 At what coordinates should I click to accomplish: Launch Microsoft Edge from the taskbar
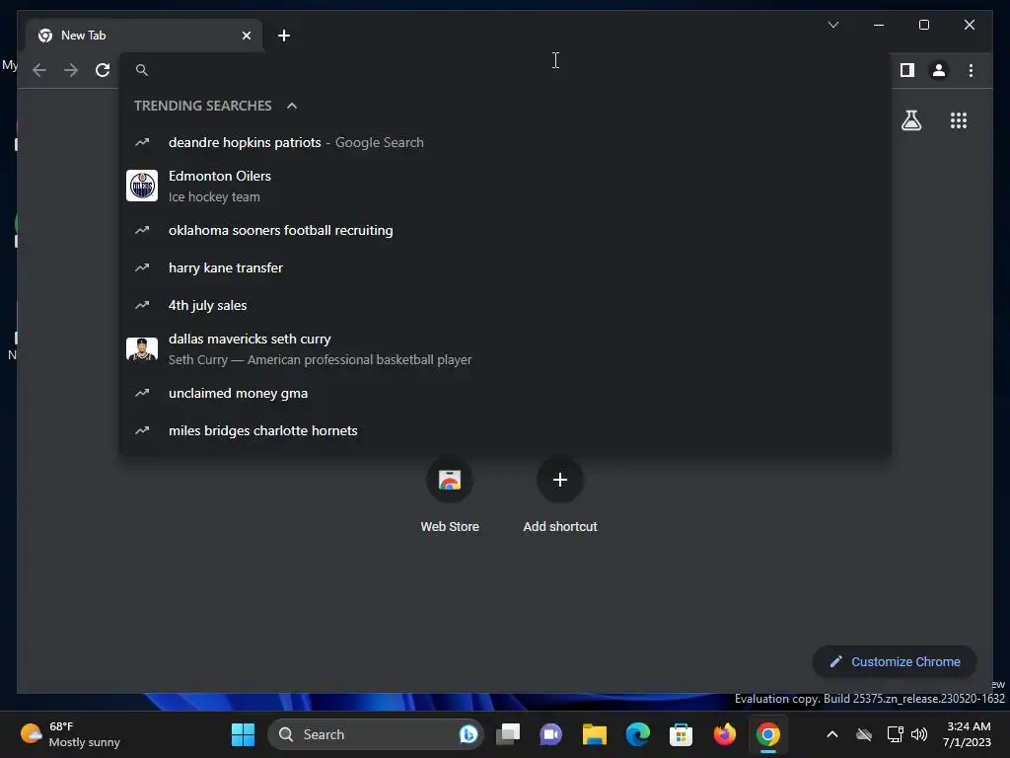click(x=638, y=734)
